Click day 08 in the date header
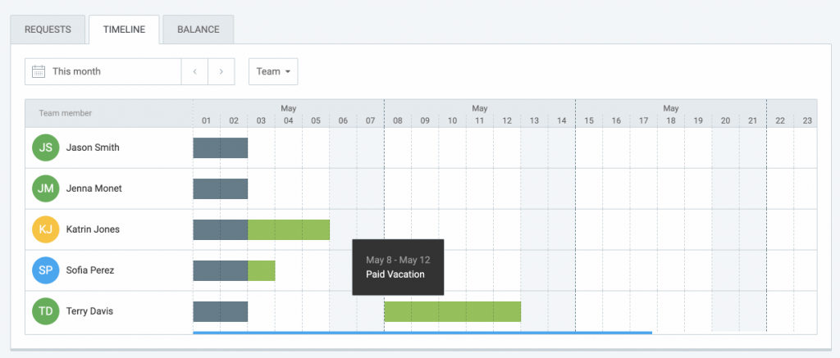Viewport: 840px width, 358px height. (x=398, y=121)
